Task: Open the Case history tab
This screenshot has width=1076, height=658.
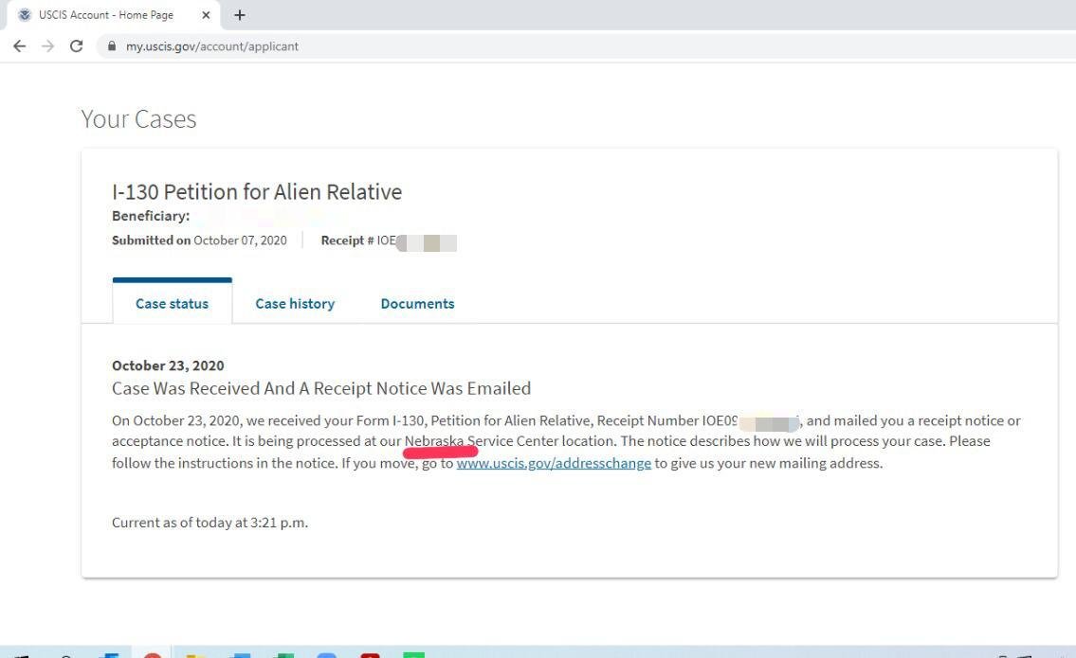Action: point(295,303)
